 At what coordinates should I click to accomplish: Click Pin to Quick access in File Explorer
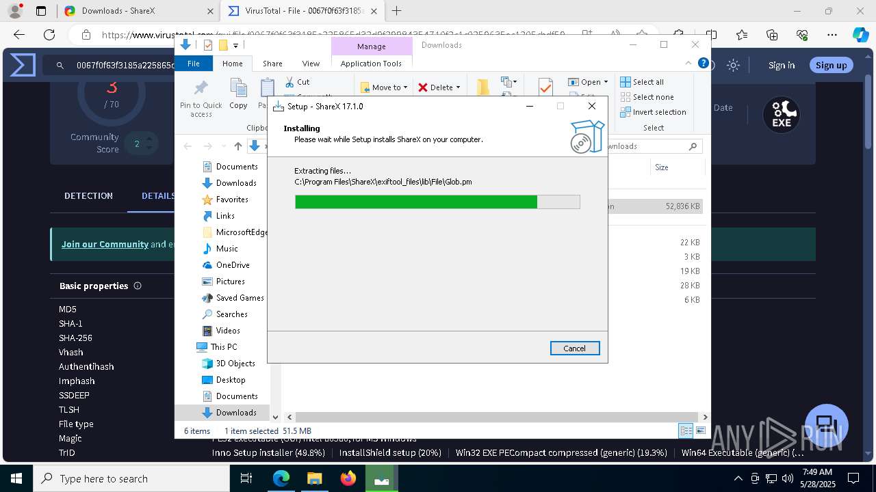(x=201, y=99)
